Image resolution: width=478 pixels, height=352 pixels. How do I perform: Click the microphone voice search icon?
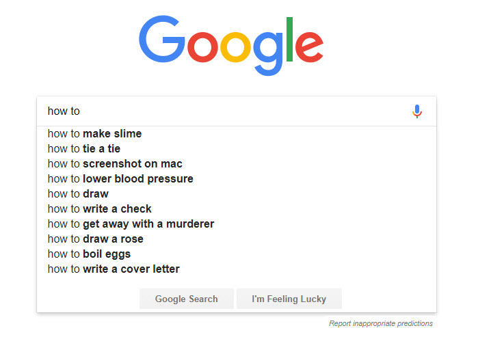pyautogui.click(x=417, y=111)
